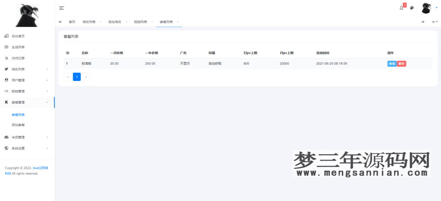Click the 不显示 ad cell
The image size is (441, 201).
click(x=185, y=64)
